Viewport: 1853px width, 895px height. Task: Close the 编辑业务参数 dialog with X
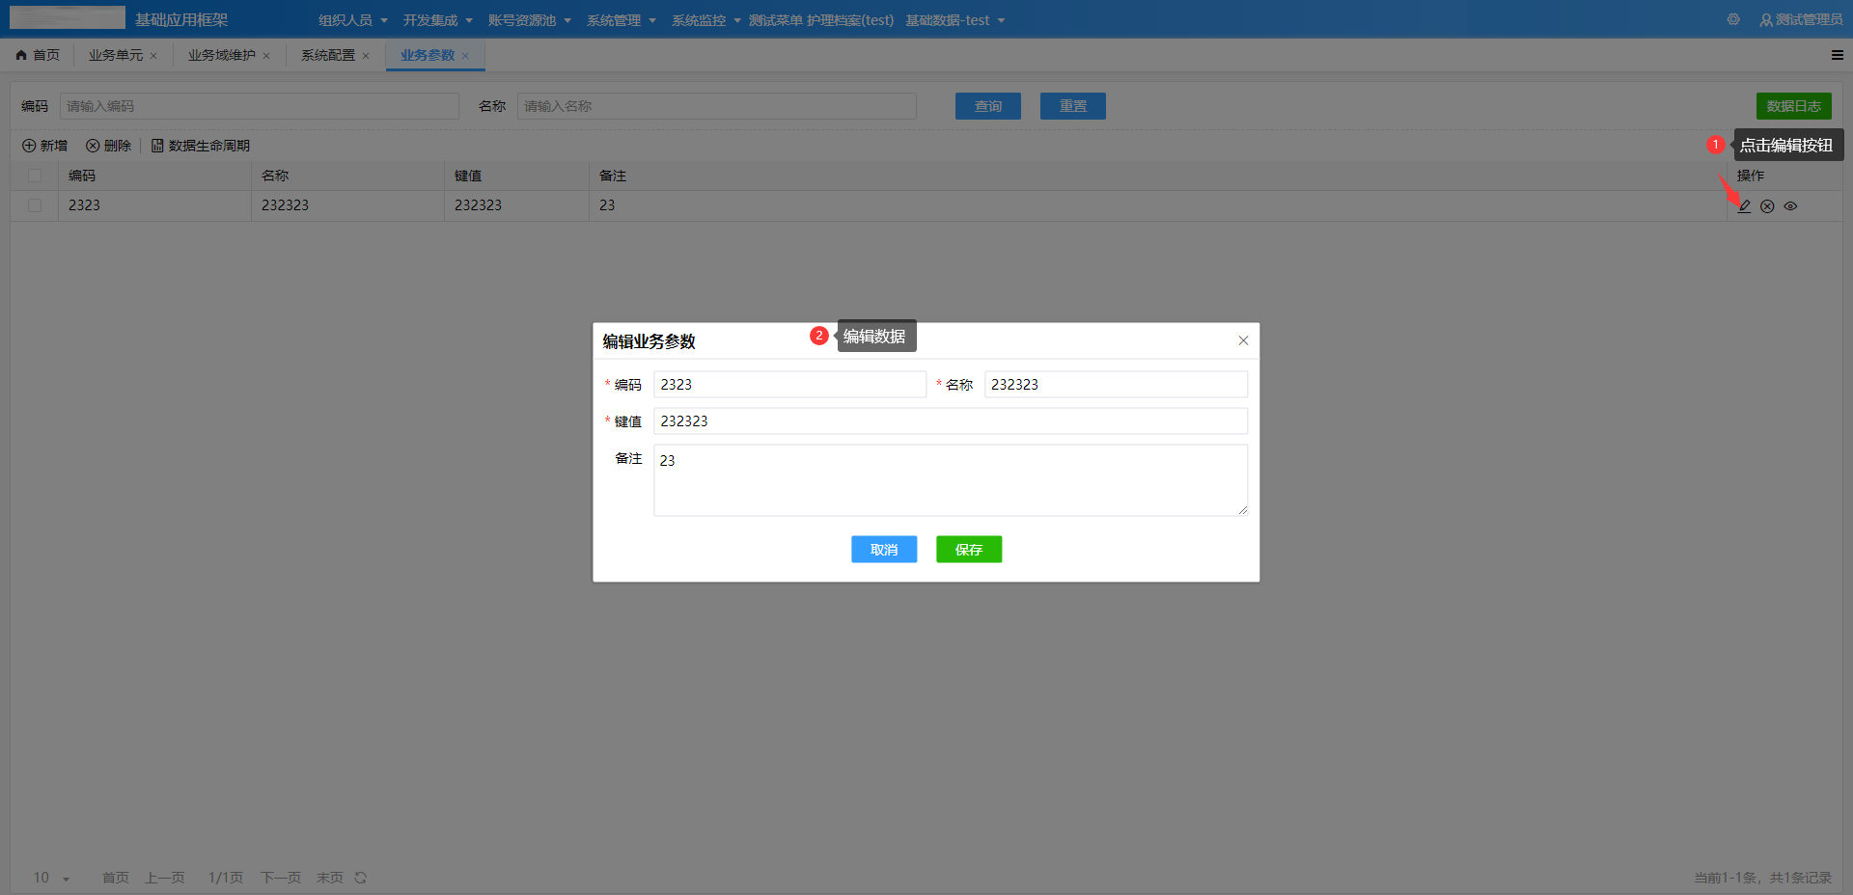coord(1243,340)
